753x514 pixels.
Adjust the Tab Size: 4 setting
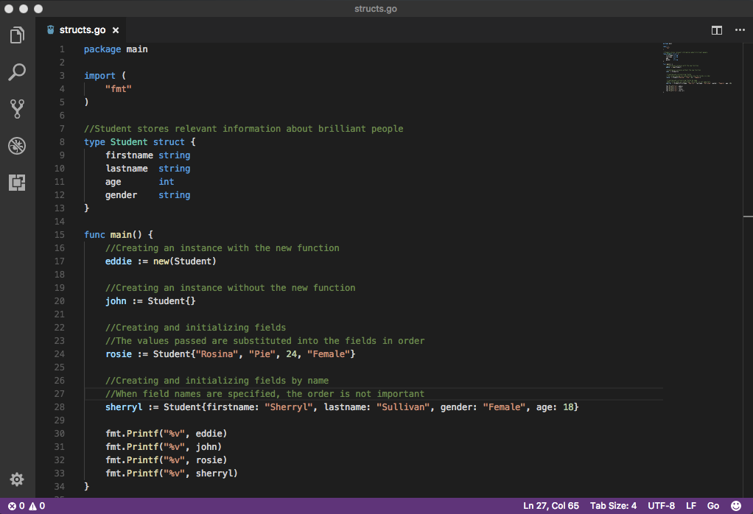coord(613,506)
